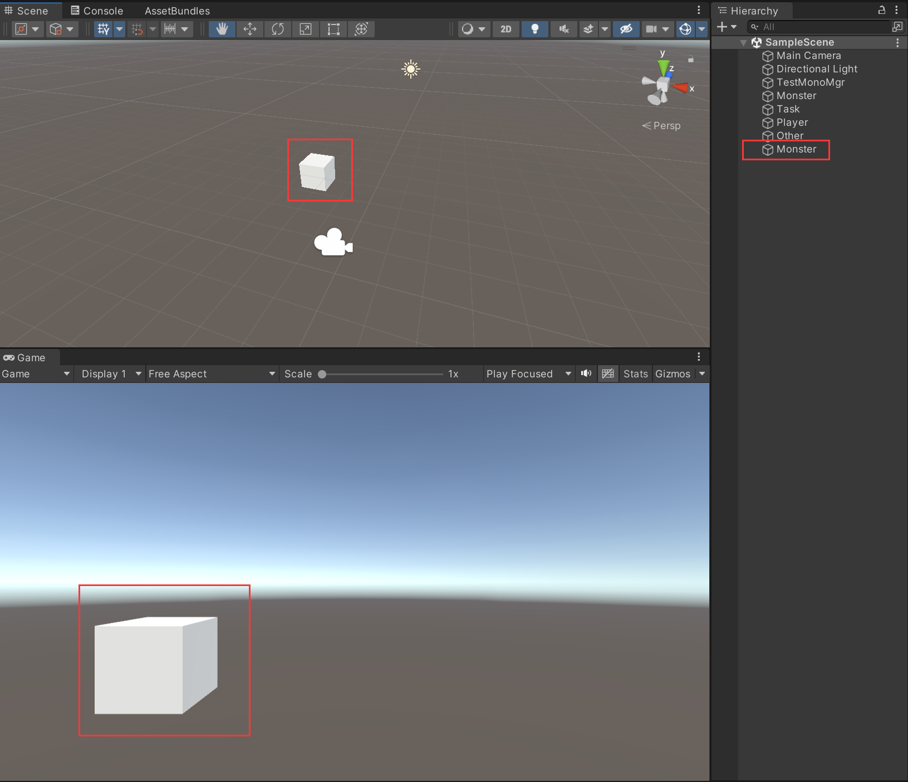Image resolution: width=908 pixels, height=782 pixels.
Task: Open the Game/Simulator view dropdown
Action: pyautogui.click(x=36, y=373)
